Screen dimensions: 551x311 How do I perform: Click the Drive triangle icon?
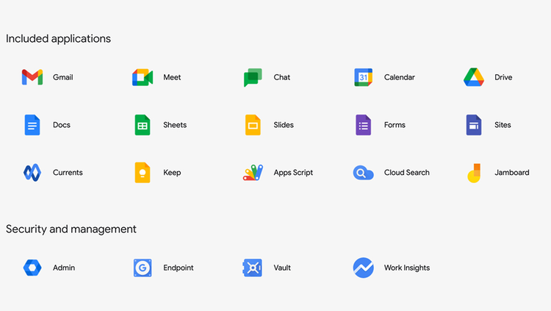click(474, 77)
